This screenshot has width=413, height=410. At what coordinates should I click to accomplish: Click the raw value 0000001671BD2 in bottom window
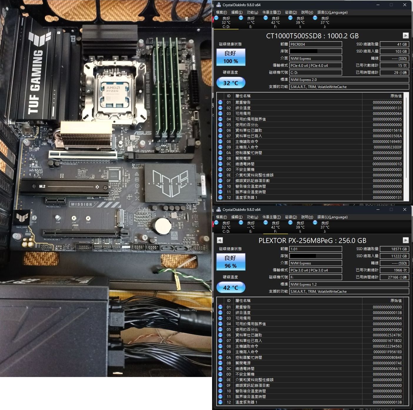coord(387,340)
